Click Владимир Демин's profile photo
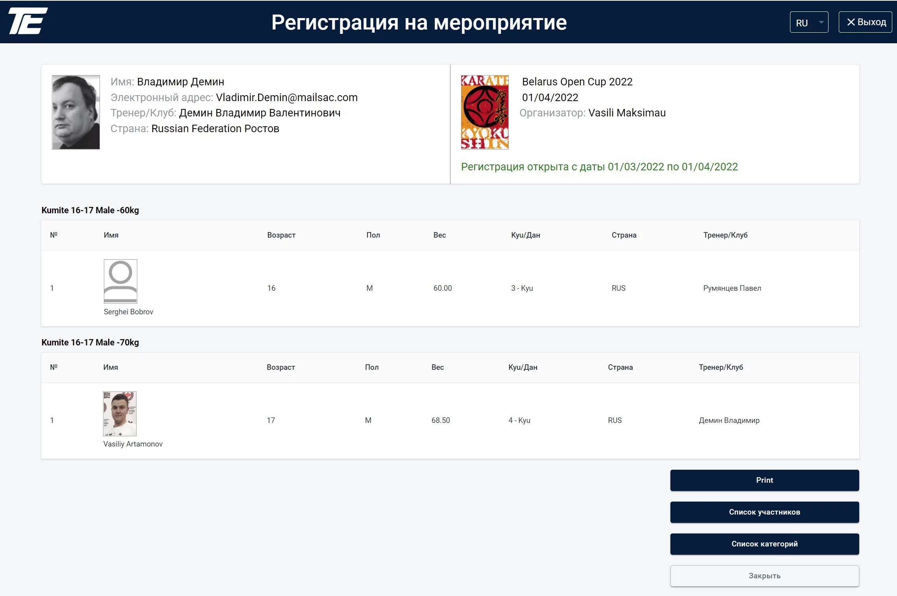The height and width of the screenshot is (596, 897). (76, 112)
